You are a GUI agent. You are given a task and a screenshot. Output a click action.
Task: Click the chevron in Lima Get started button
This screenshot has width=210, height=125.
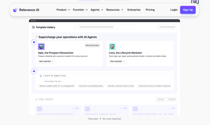click(x=124, y=61)
